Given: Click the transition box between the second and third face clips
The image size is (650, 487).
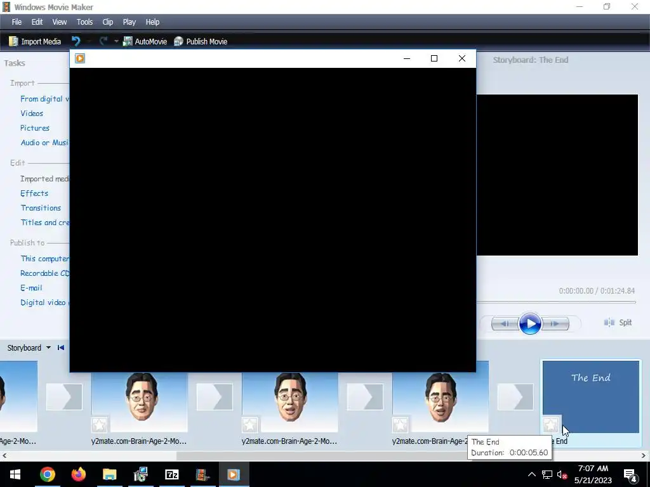Looking at the screenshot, I should point(365,397).
